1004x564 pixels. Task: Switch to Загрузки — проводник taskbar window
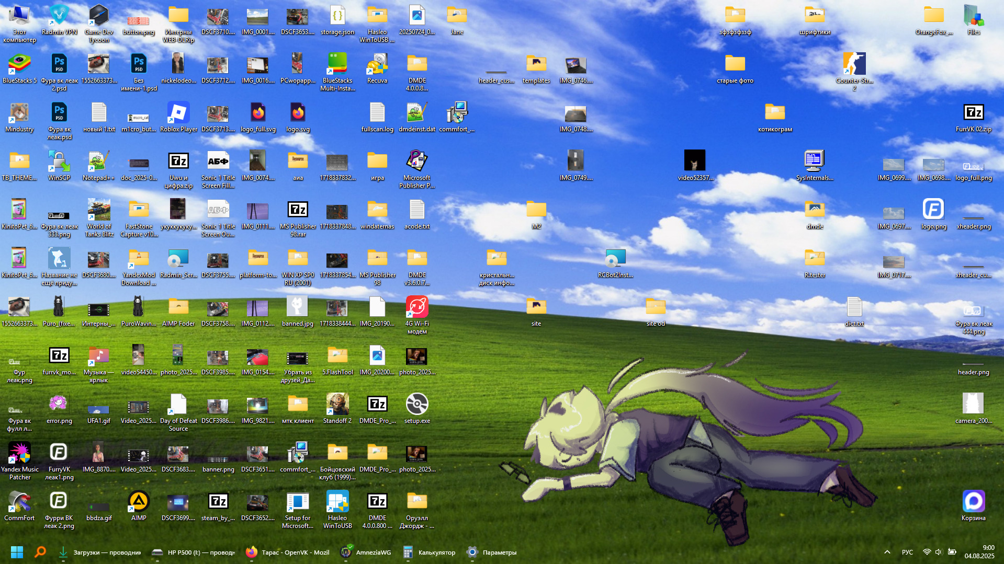98,552
